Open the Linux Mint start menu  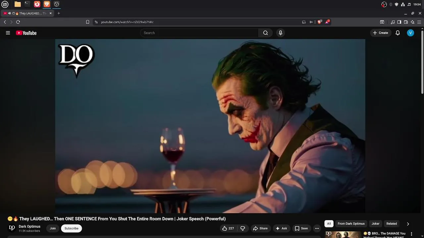pyautogui.click(x=5, y=4)
